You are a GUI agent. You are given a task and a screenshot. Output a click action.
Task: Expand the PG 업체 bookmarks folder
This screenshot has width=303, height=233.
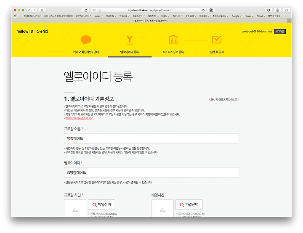click(191, 16)
